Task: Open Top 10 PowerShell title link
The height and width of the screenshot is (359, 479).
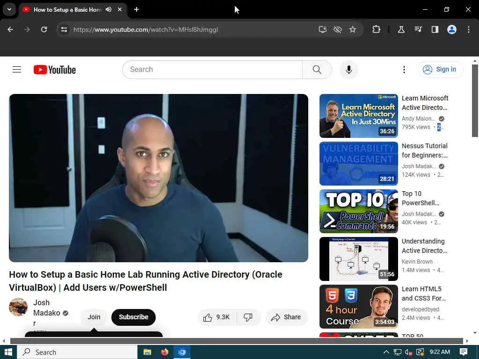Action: pyautogui.click(x=421, y=198)
